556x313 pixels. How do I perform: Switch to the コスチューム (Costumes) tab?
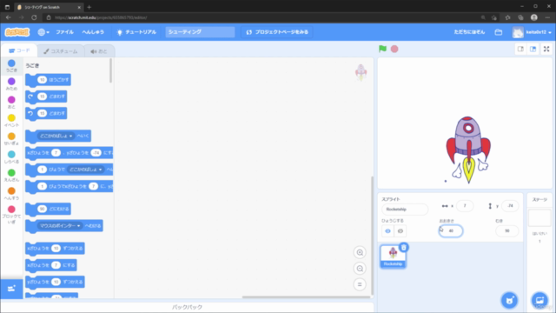click(61, 51)
